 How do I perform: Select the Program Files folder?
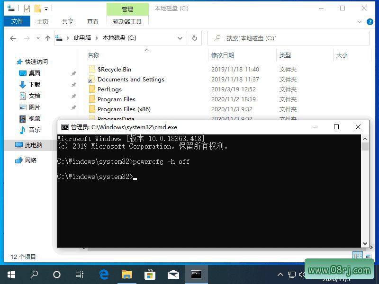(x=116, y=99)
